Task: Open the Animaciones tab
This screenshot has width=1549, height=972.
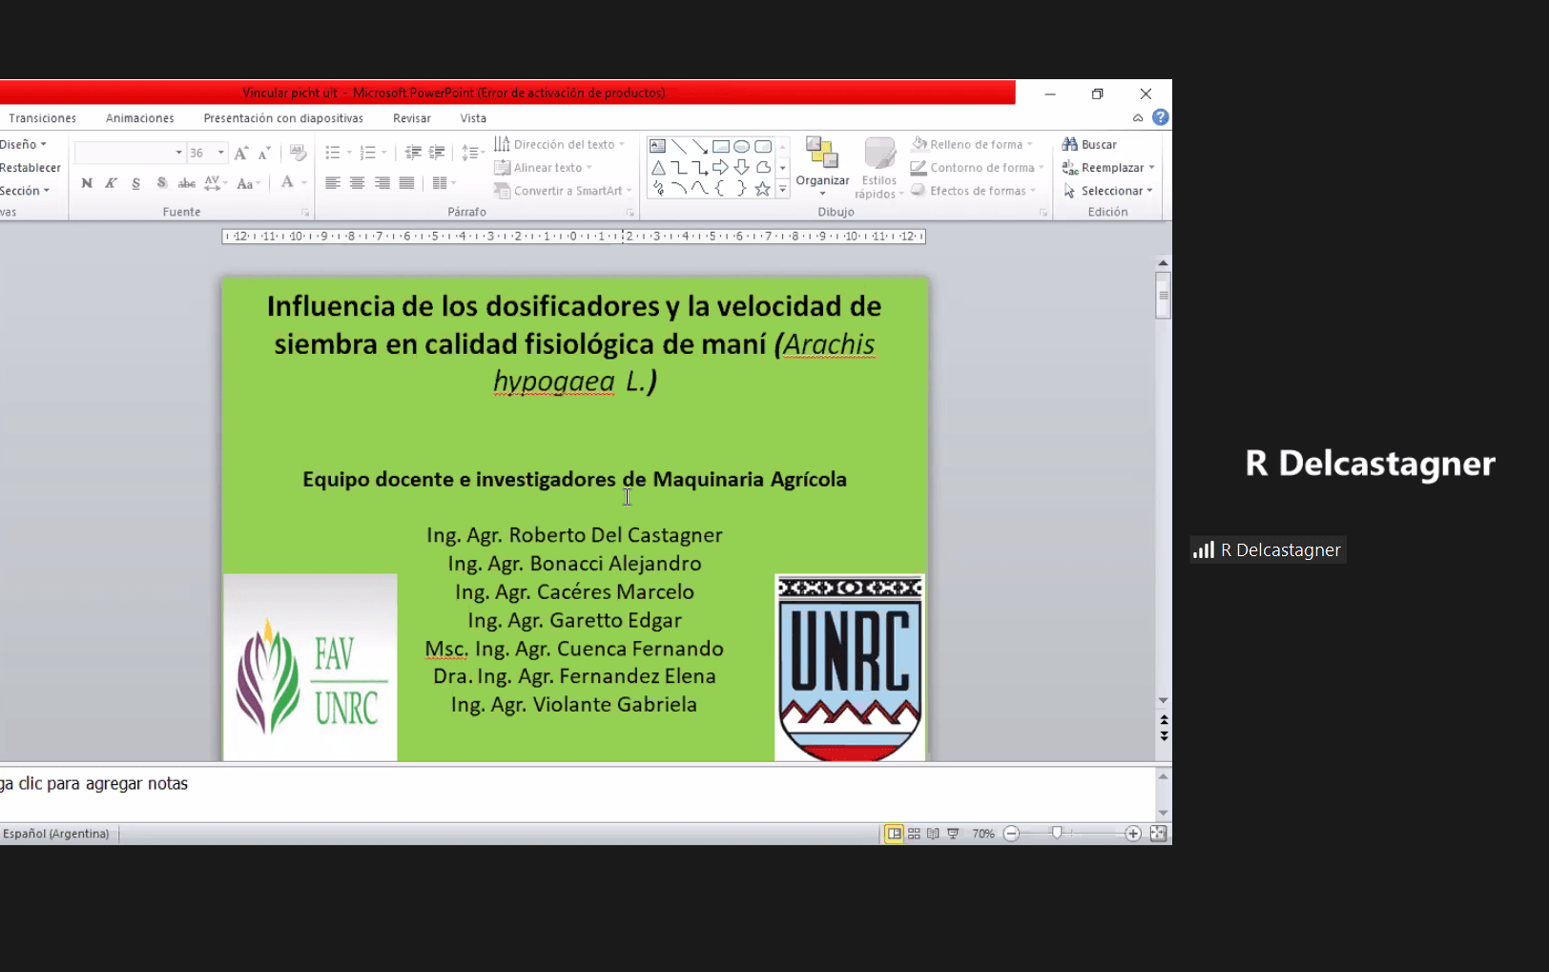Action: (x=140, y=118)
